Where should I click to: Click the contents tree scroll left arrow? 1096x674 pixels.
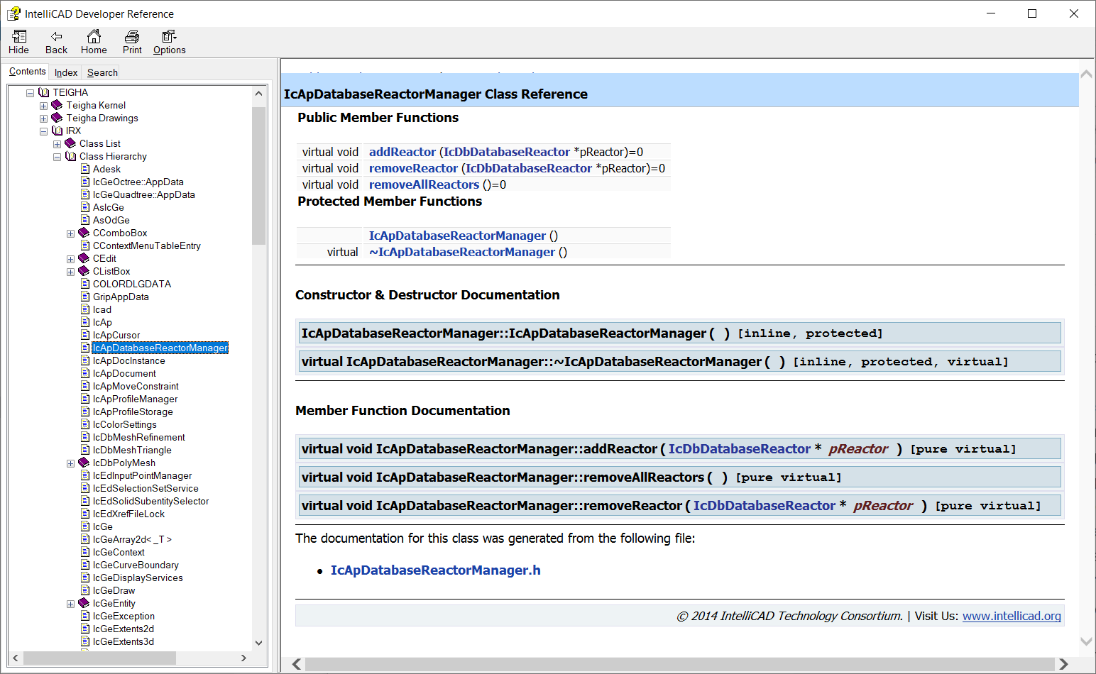pyautogui.click(x=16, y=658)
